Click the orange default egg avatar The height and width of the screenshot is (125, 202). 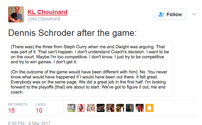point(149,108)
